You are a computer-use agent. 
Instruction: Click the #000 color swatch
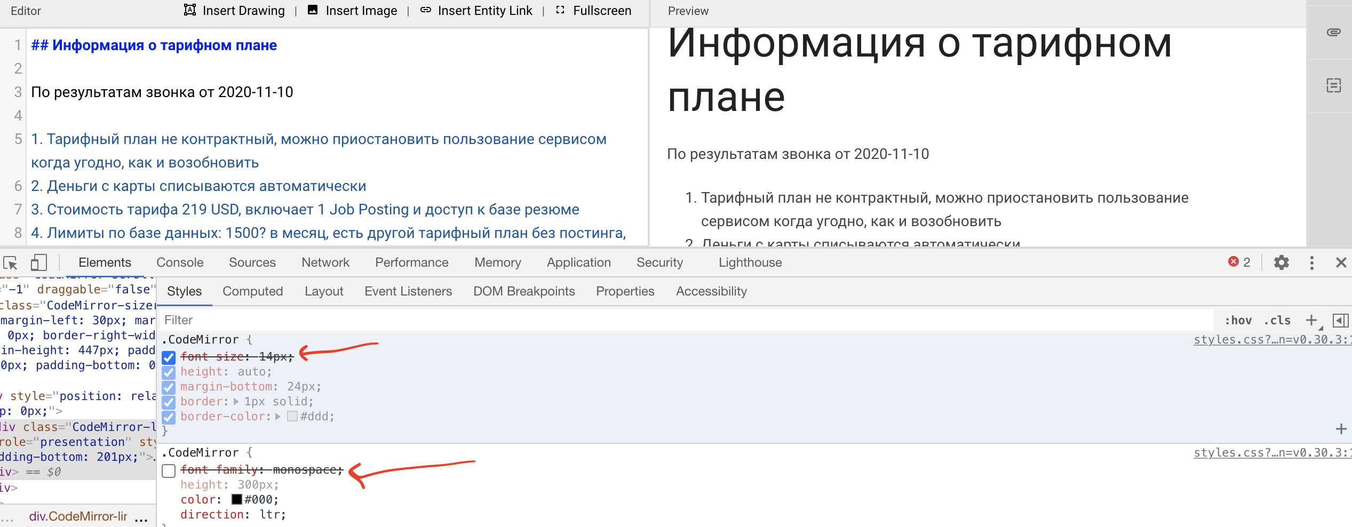(x=236, y=500)
